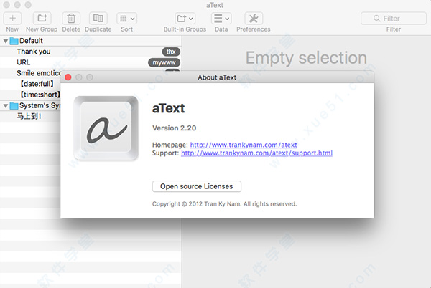
Task: Select the Smile emoticon snippet
Action: point(39,73)
